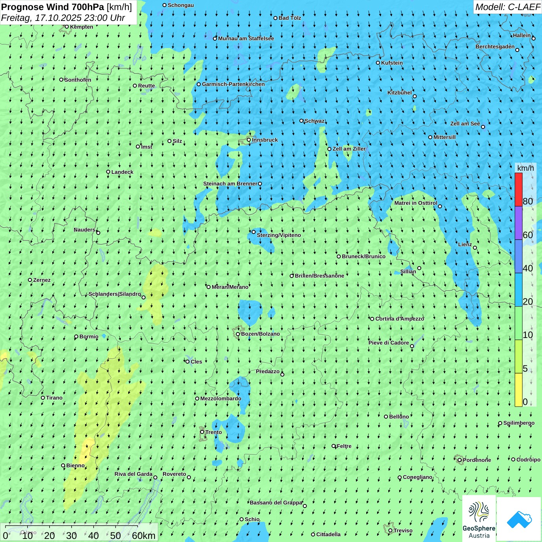Viewport: 542px width, 542px height.
Task: Select the Garmisch-Partenkirchen marker
Action: click(x=199, y=84)
